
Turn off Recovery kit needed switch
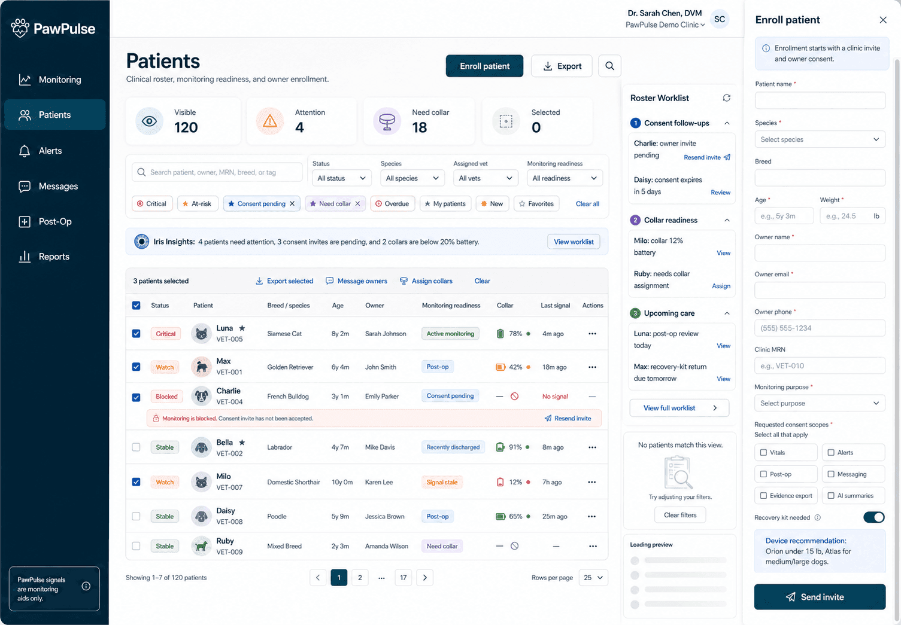(874, 517)
